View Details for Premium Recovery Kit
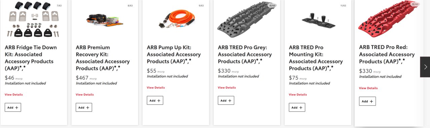Image resolution: width=430 pixels, height=128 pixels. click(x=85, y=95)
